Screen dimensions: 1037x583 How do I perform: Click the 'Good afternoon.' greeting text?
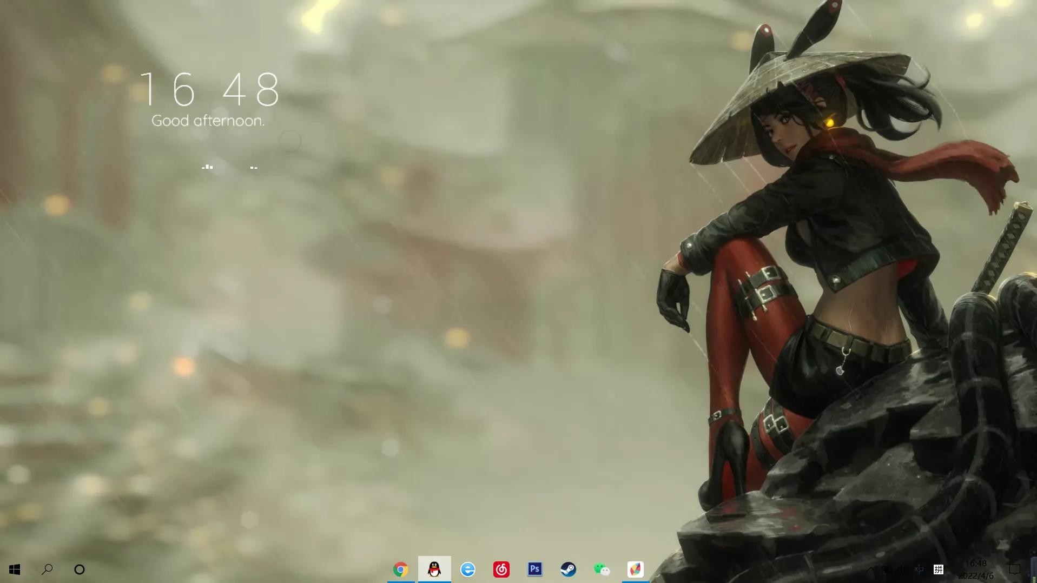(208, 121)
